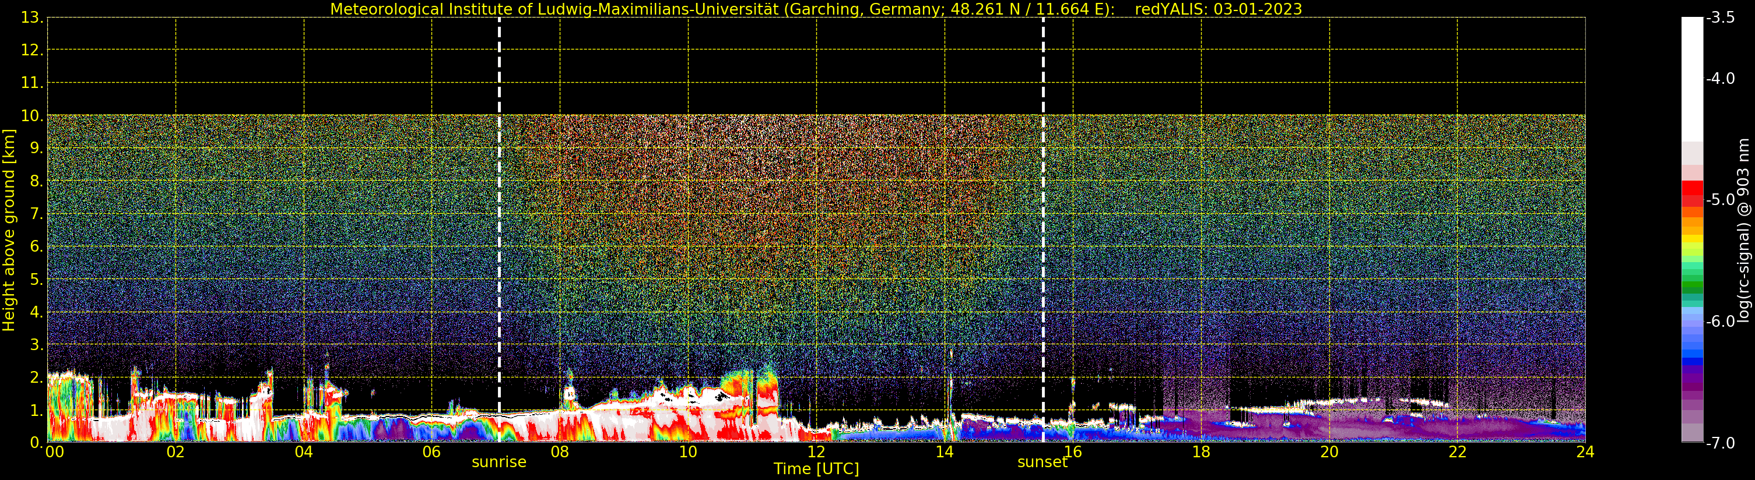Click the '10.' height-axis tick label
Screen dimensions: 1755x480
(32, 116)
